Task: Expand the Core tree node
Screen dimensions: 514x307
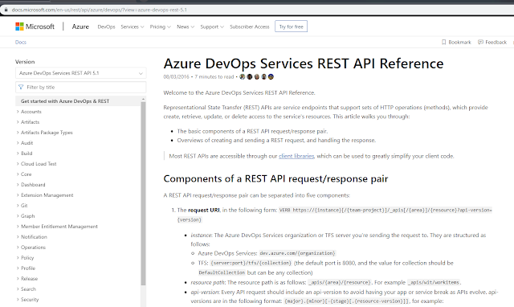Action: (x=18, y=174)
